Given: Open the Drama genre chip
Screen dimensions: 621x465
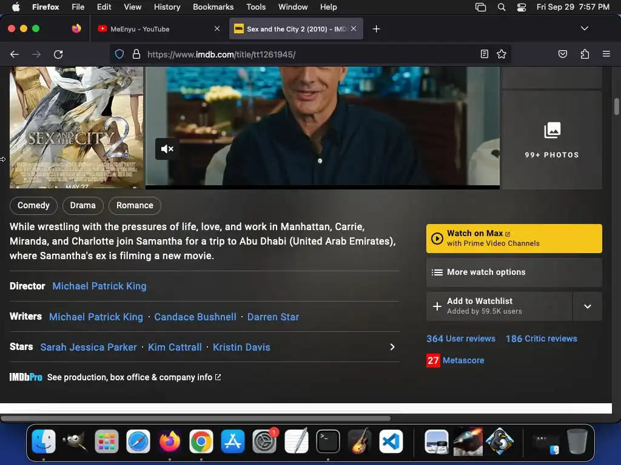Looking at the screenshot, I should 82,206.
